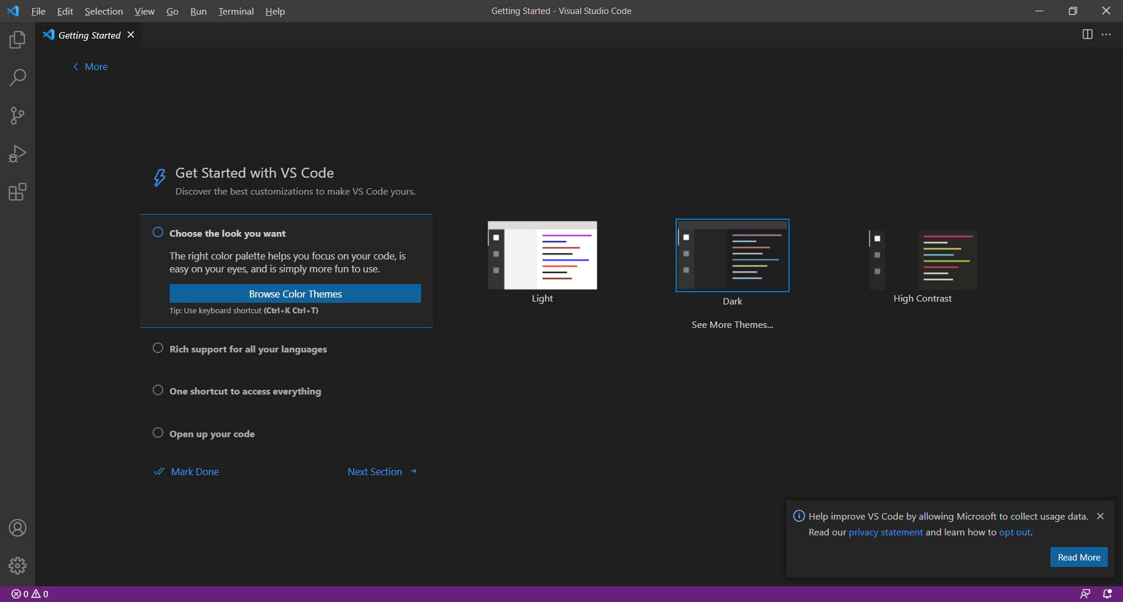The height and width of the screenshot is (602, 1123).
Task: Select the 'Open up your code' circle
Action: (158, 433)
